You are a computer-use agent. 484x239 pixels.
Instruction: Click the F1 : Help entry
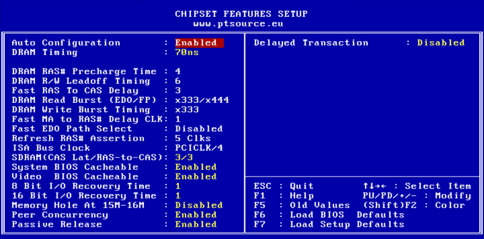284,196
